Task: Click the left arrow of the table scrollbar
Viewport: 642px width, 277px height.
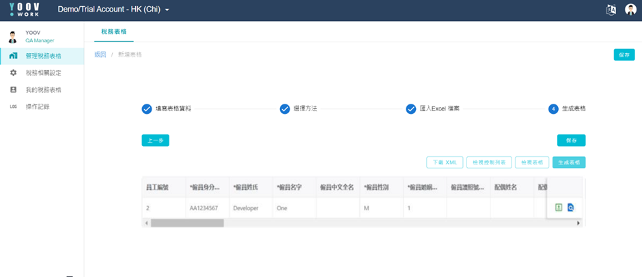Action: (146, 223)
